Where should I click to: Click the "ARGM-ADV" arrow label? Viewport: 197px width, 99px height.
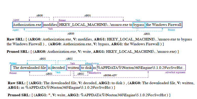click(110, 75)
